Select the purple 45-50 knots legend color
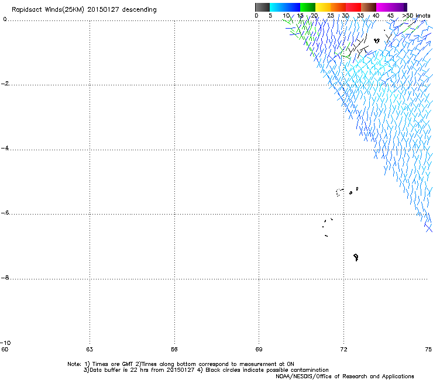Screen dimensions: 433x380 (399, 7)
